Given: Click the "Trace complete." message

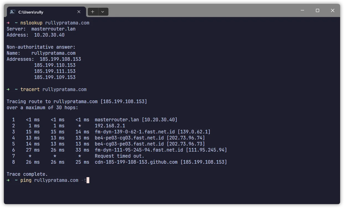Looking at the screenshot, I should (27, 174).
